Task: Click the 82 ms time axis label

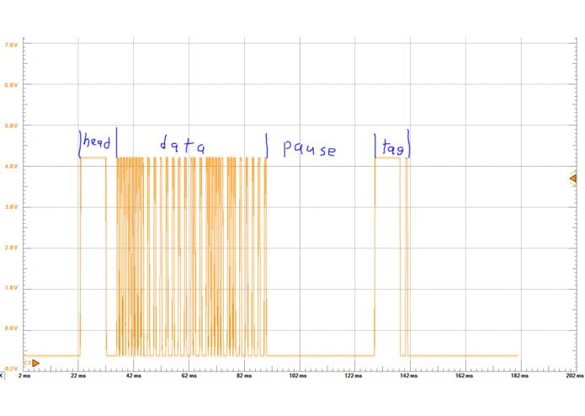Action: tap(244, 376)
